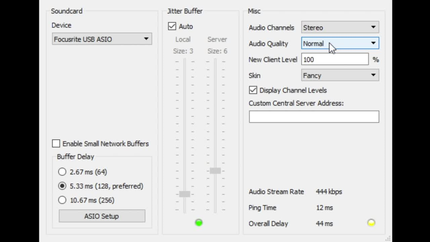
Task: Uncheck the Auto jitter buffer option
Action: coord(172,26)
